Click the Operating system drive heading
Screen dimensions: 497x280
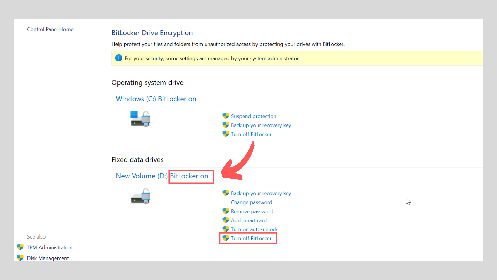147,83
